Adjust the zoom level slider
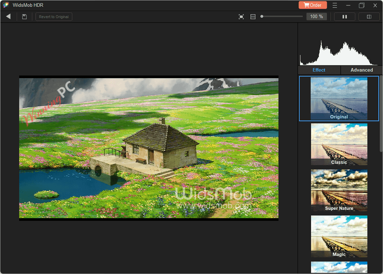Viewport: 383px width, 274px height. pos(281,16)
